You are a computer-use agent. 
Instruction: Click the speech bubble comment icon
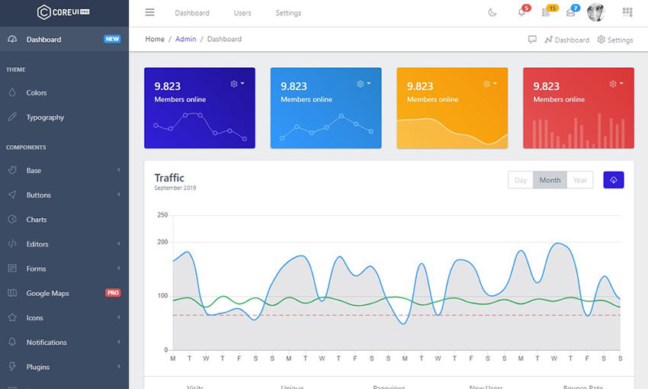tap(532, 40)
